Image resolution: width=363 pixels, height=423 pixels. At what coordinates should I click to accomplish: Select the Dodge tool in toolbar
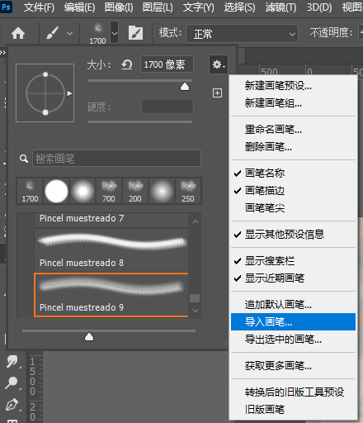point(12,383)
